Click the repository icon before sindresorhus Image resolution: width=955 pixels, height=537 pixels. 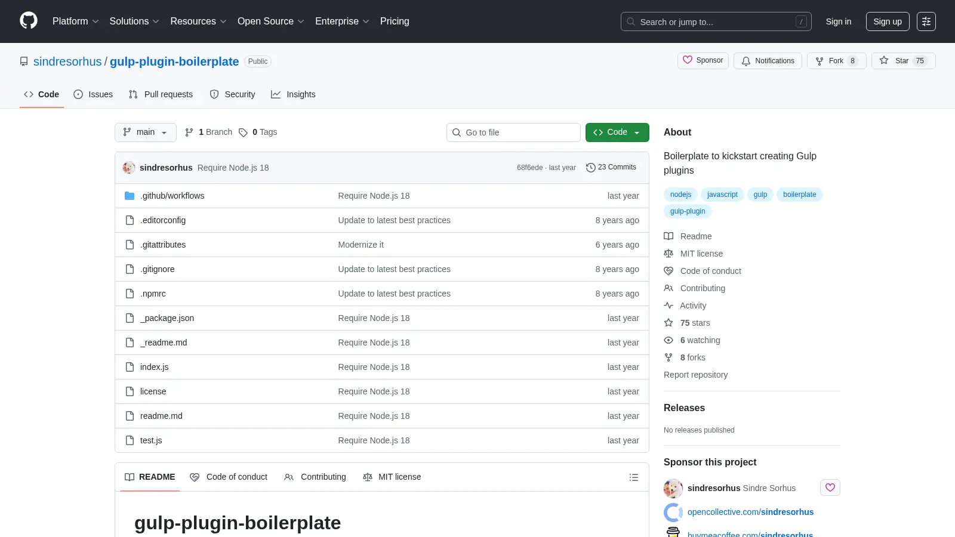click(x=24, y=61)
